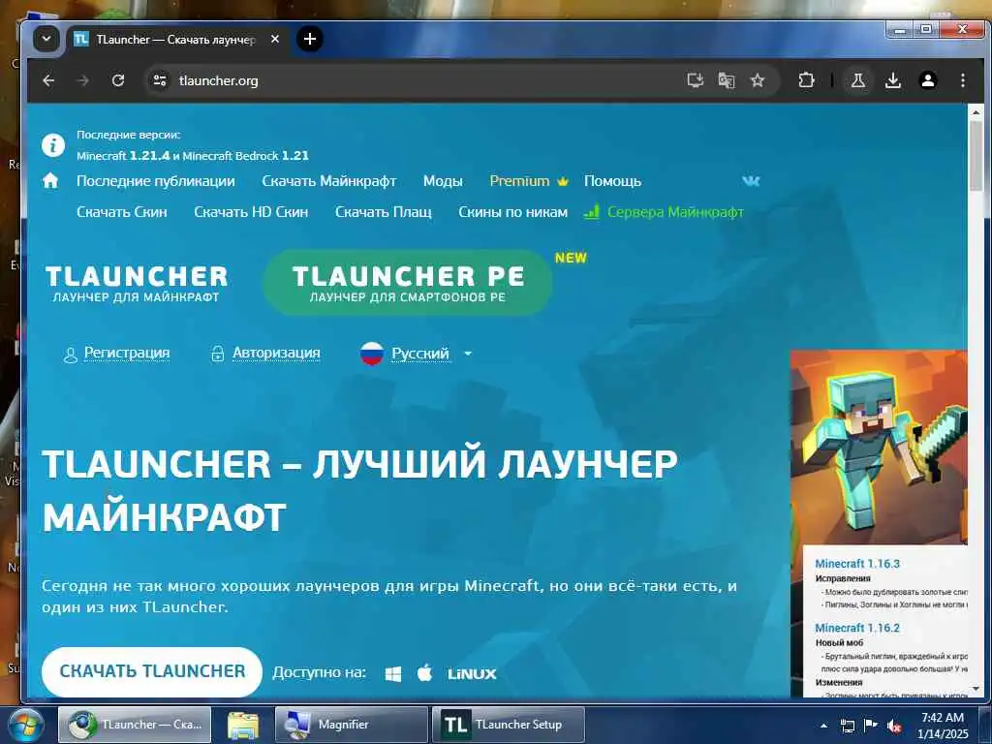Open the Скины по никам link
This screenshot has width=992, height=744.
tap(513, 212)
